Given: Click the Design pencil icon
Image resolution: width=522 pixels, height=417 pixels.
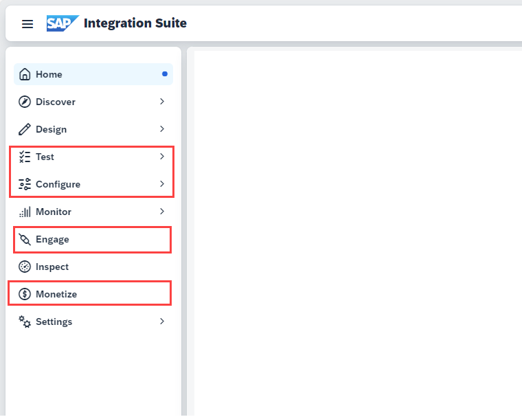Looking at the screenshot, I should (x=24, y=129).
